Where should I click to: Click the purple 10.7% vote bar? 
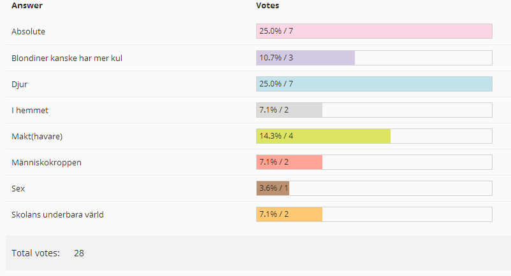click(x=306, y=58)
